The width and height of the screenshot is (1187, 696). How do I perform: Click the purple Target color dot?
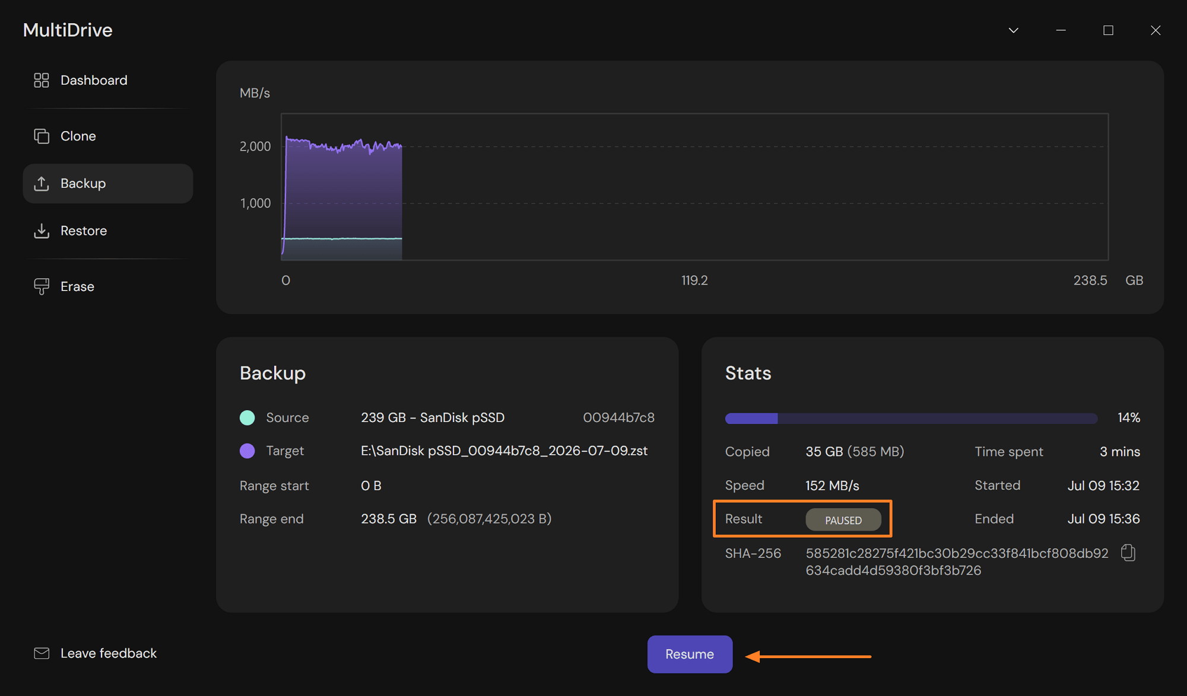pos(247,451)
